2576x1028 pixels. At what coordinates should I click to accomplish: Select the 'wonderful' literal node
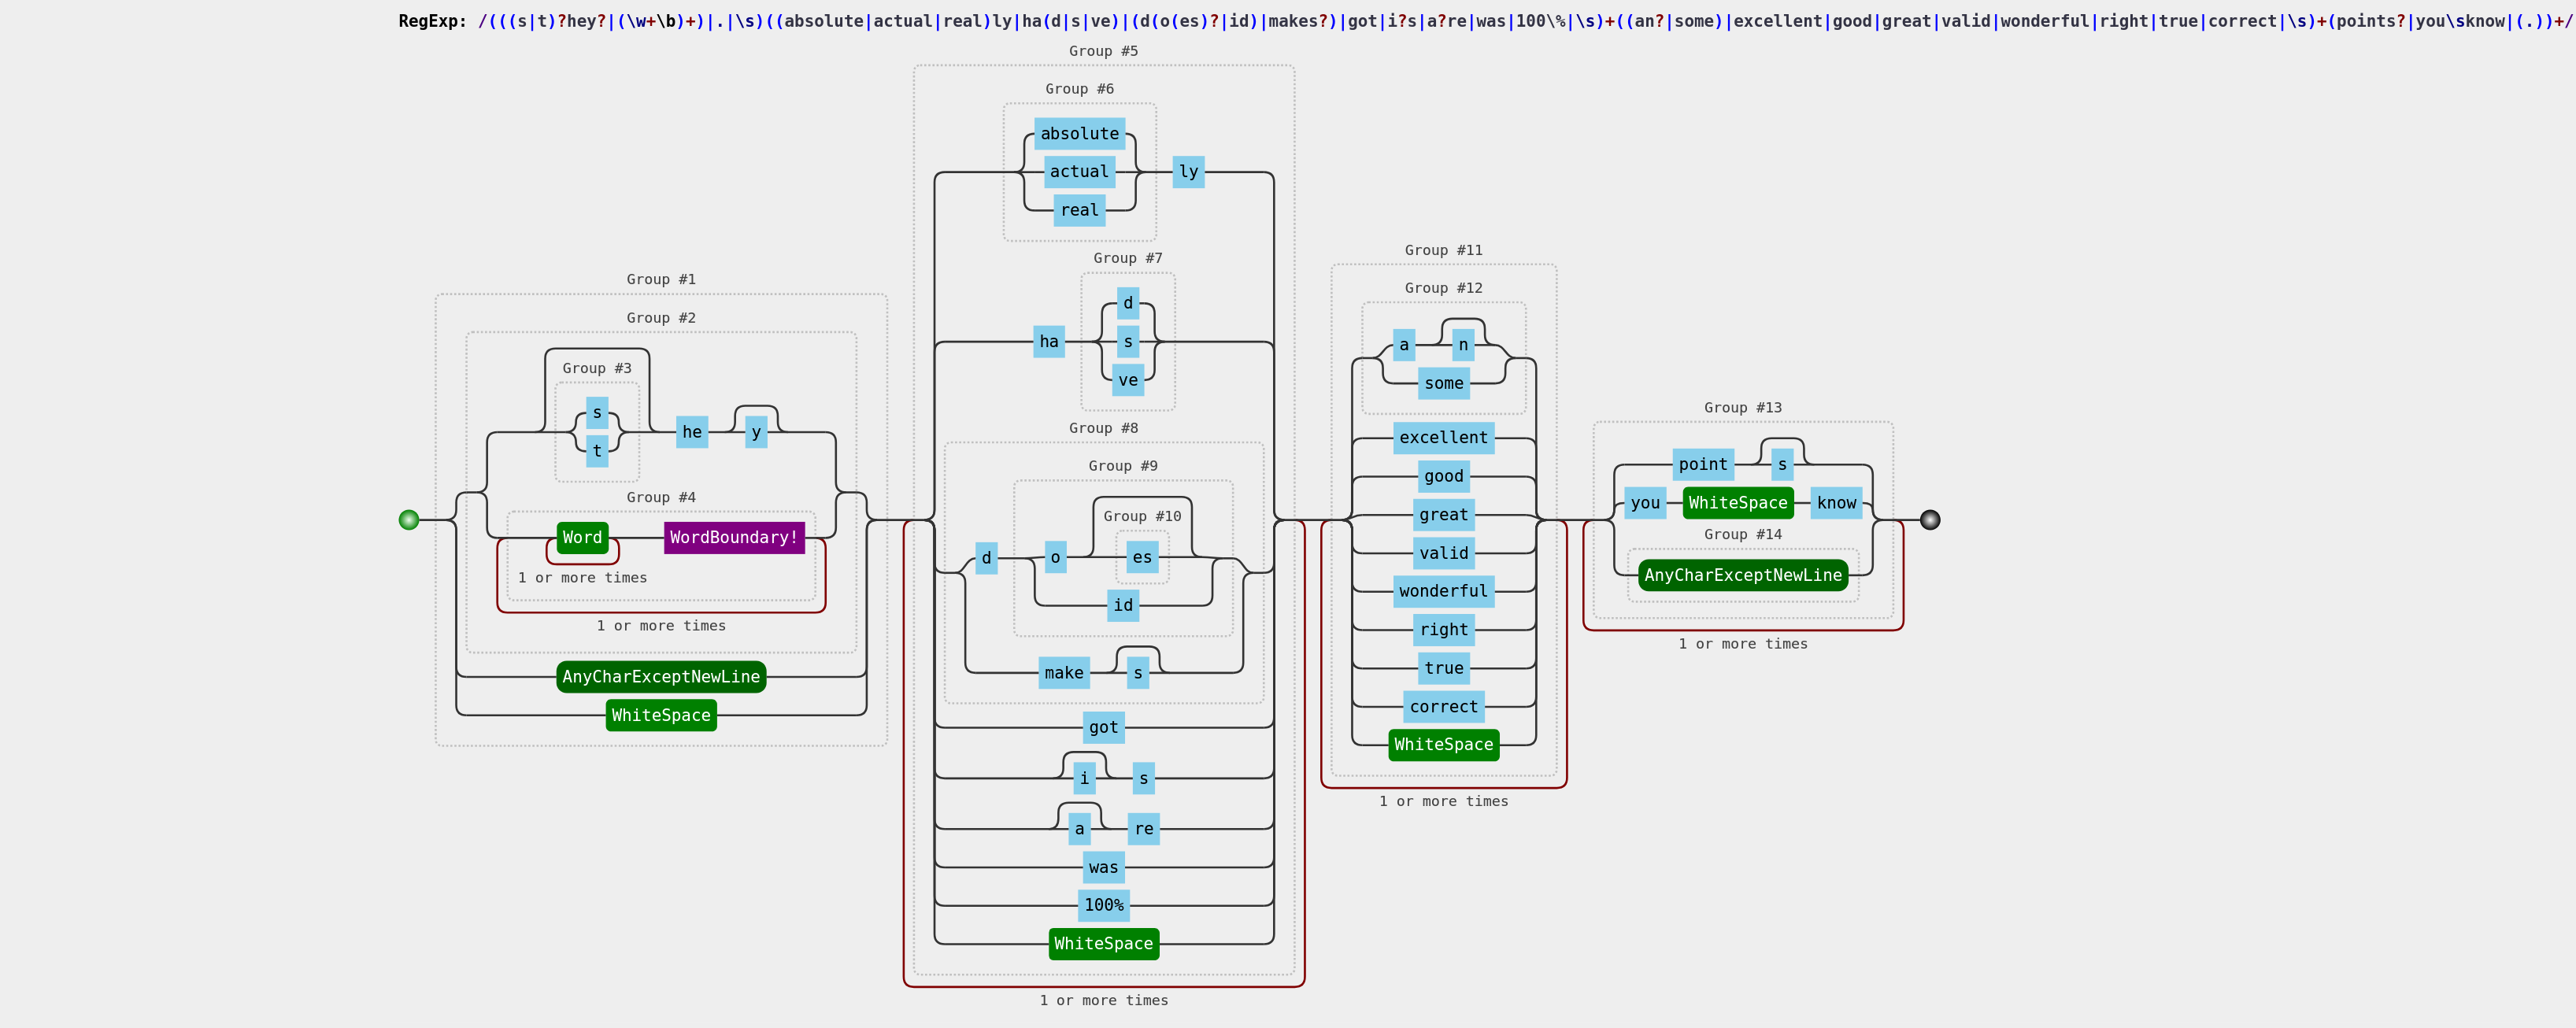[1443, 592]
